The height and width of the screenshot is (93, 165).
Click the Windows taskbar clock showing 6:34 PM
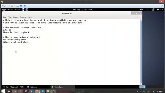[160, 91]
